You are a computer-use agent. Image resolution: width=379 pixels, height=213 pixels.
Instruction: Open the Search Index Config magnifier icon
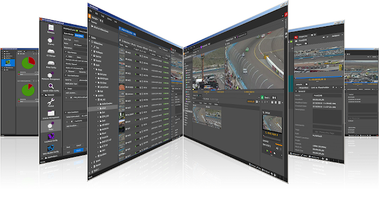(x=51, y=86)
